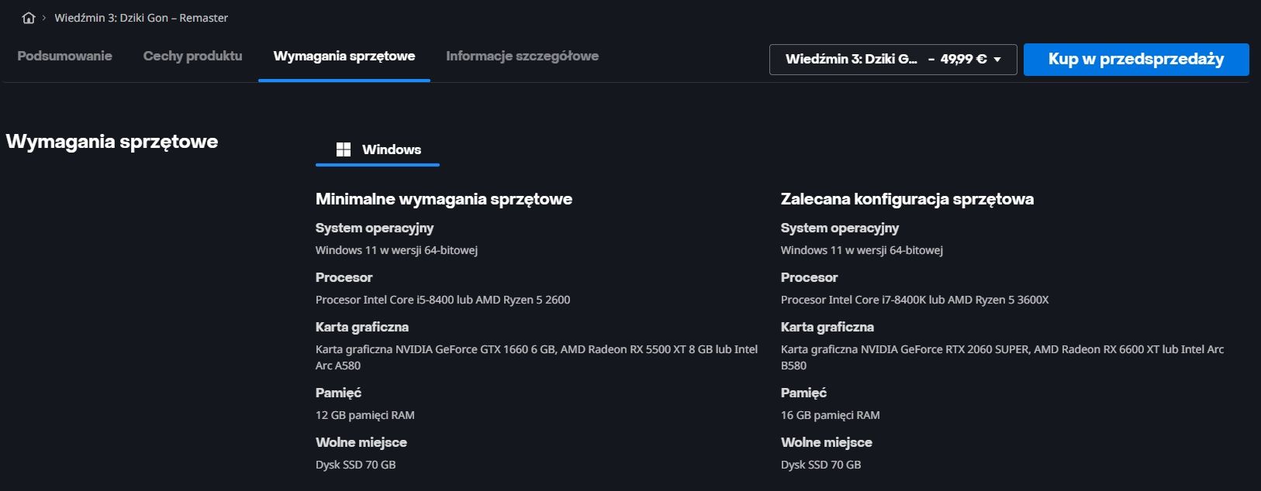Click the home icon in breadcrumb
Image resolution: width=1261 pixels, height=491 pixels.
tap(29, 18)
